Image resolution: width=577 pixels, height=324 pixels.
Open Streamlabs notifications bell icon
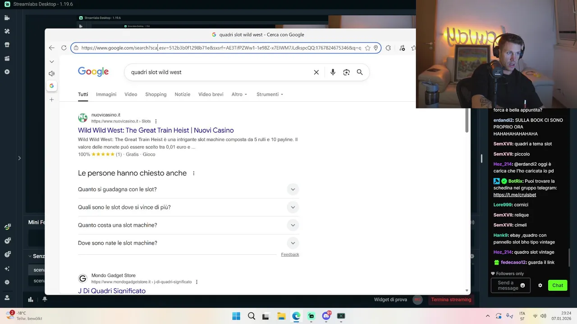click(45, 299)
